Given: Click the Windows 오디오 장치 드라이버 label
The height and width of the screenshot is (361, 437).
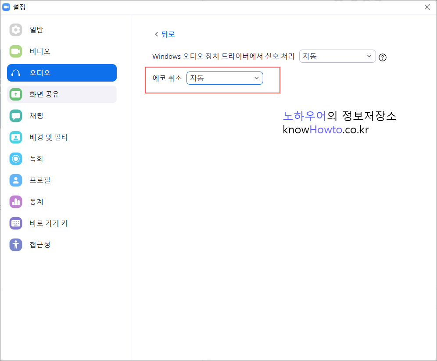Looking at the screenshot, I should [223, 56].
